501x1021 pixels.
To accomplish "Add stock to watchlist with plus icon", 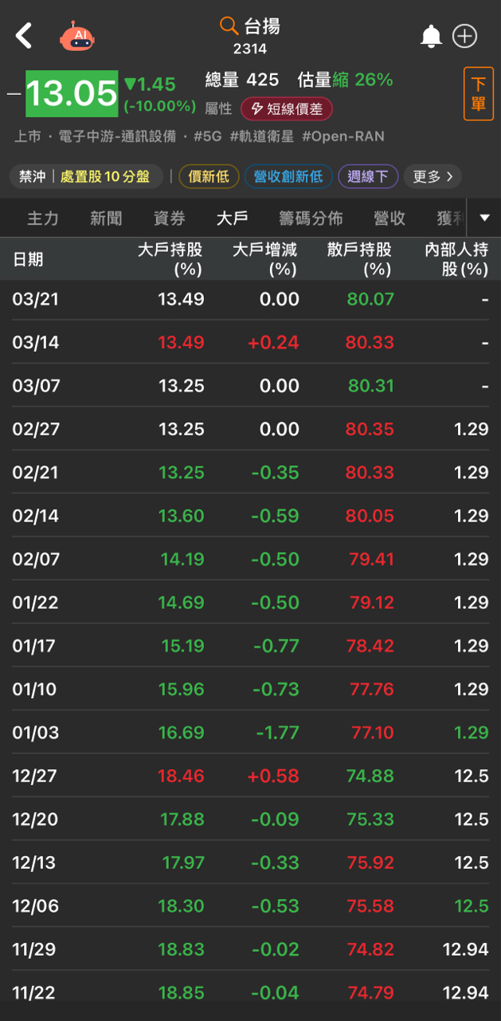I will click(464, 36).
